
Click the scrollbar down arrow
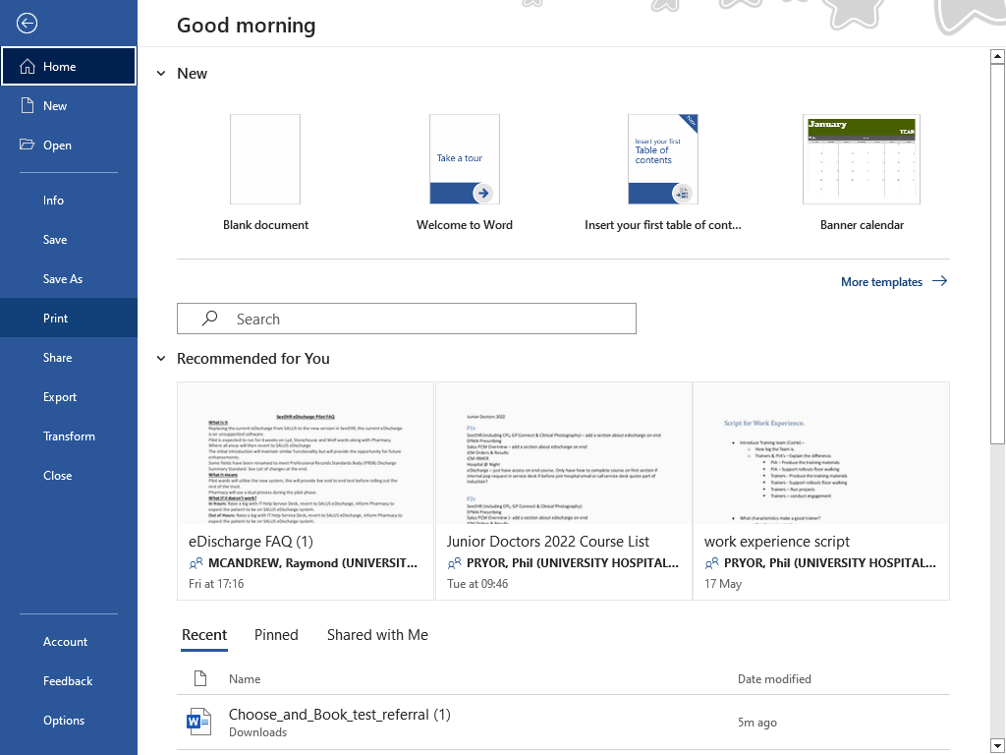coord(997,745)
